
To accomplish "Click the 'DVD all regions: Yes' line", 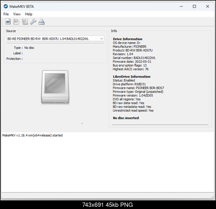I will 126,99.
